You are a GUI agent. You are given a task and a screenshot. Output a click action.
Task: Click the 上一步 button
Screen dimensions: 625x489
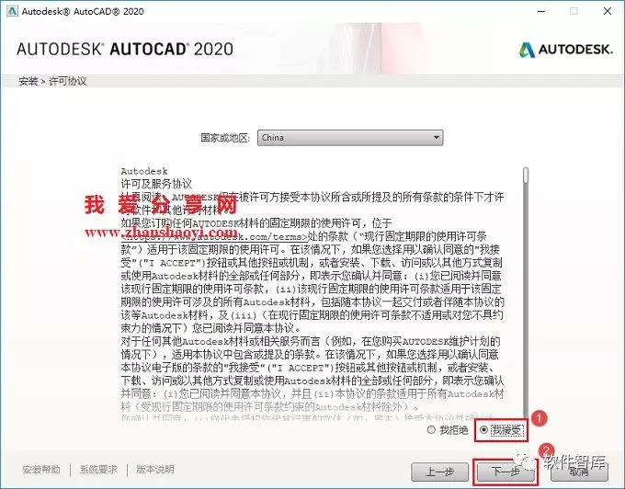coord(439,472)
